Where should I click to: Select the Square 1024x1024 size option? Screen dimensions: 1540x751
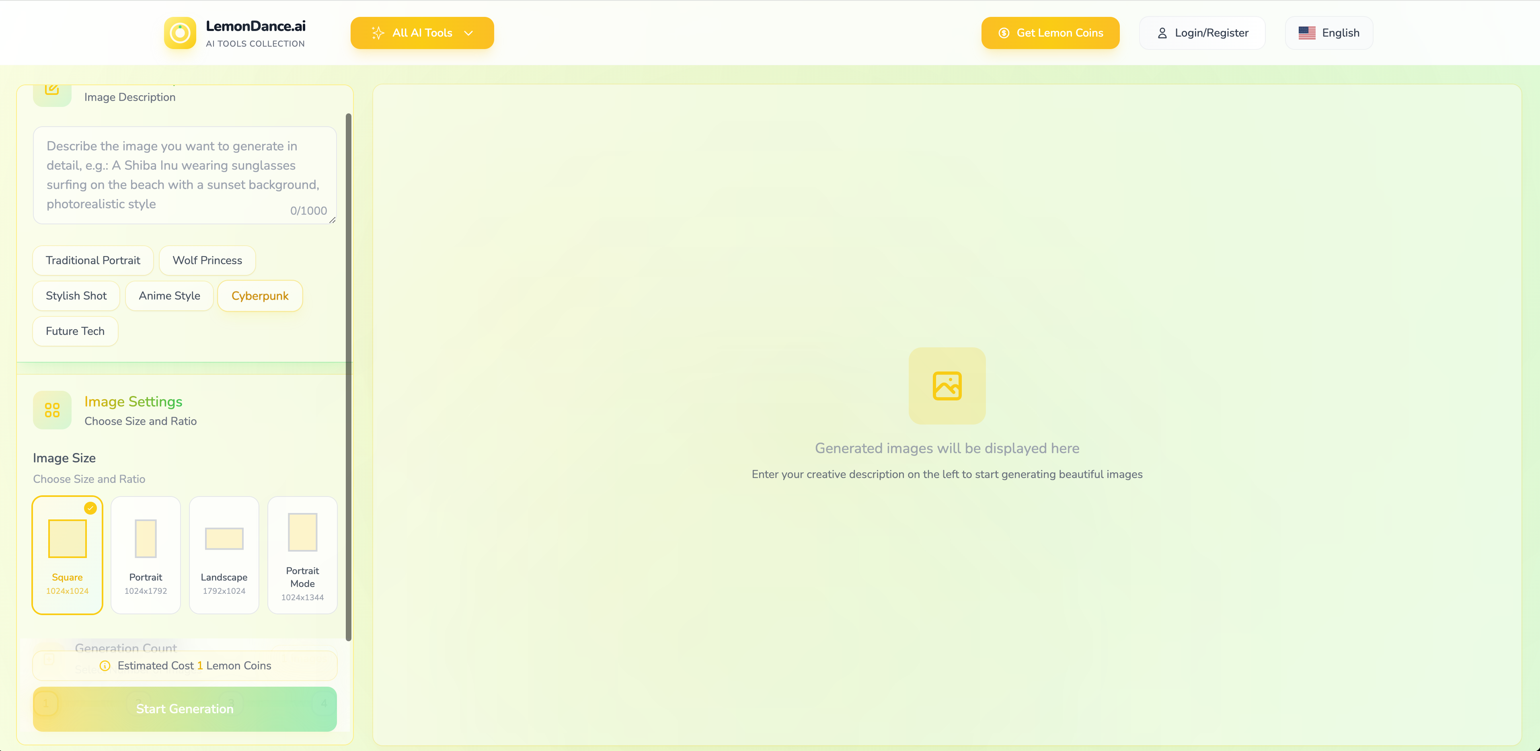pos(67,555)
